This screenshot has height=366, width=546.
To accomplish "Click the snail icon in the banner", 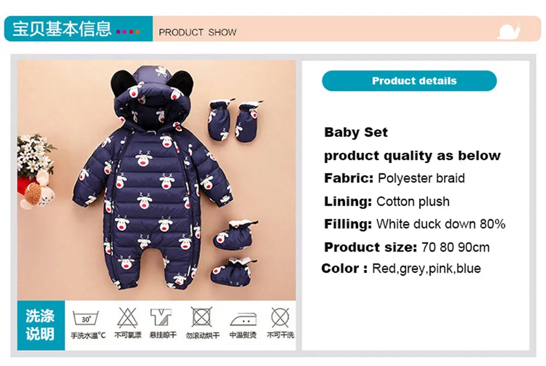I will coord(508,31).
